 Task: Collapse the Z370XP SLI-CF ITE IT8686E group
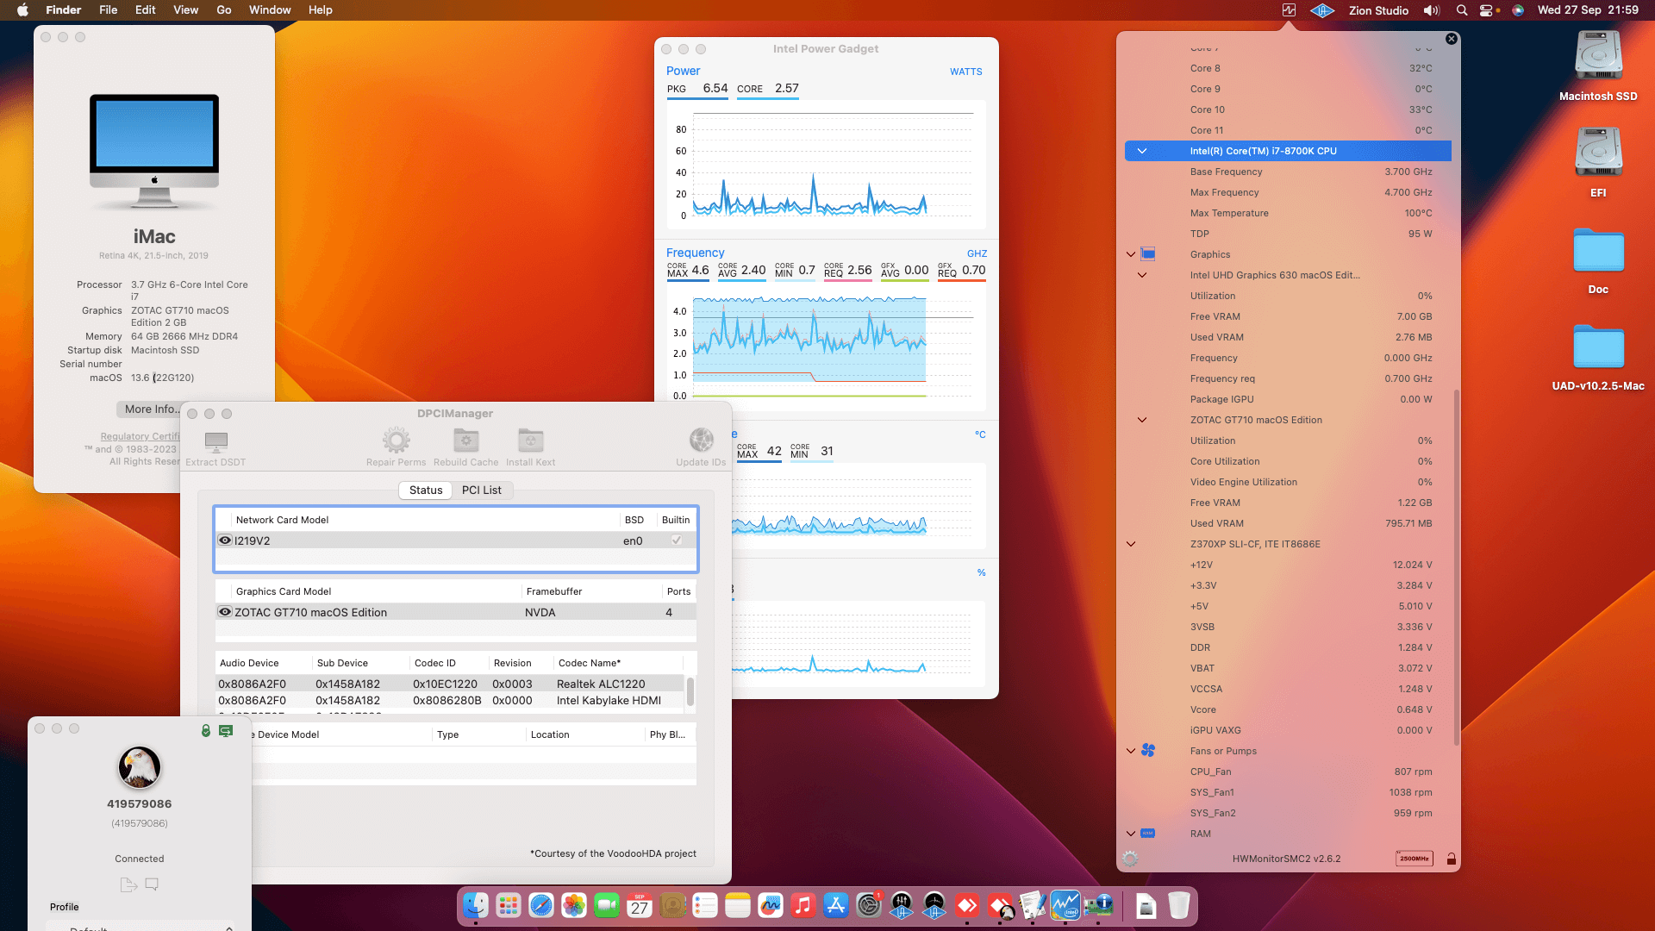tap(1131, 544)
